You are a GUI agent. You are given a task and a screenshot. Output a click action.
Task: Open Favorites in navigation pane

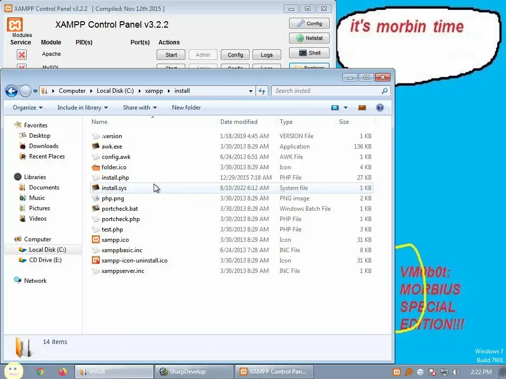pos(36,125)
